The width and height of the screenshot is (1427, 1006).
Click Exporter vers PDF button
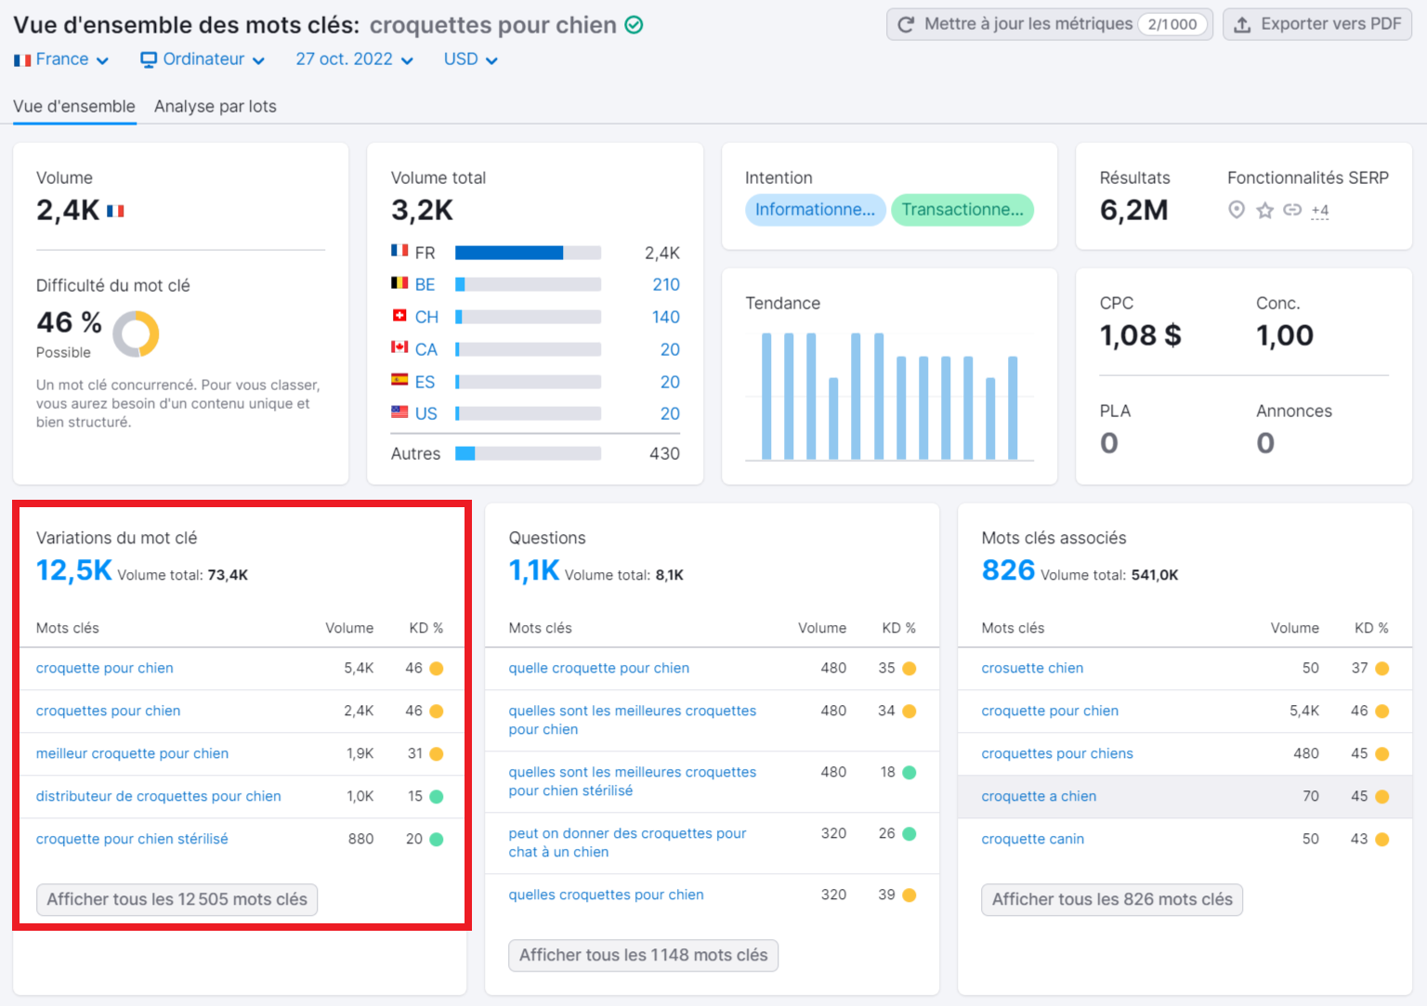[1317, 24]
